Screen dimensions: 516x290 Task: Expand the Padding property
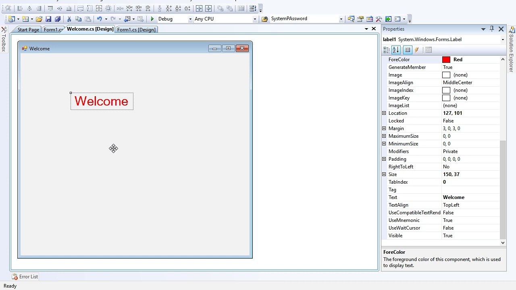[x=384, y=159]
